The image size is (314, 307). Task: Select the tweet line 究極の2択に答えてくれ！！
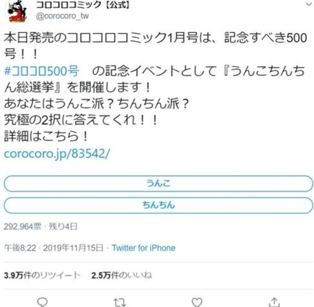pyautogui.click(x=81, y=120)
